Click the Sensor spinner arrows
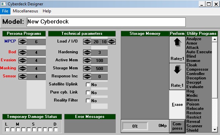Viewport: 220px width, 135px height. (23, 77)
